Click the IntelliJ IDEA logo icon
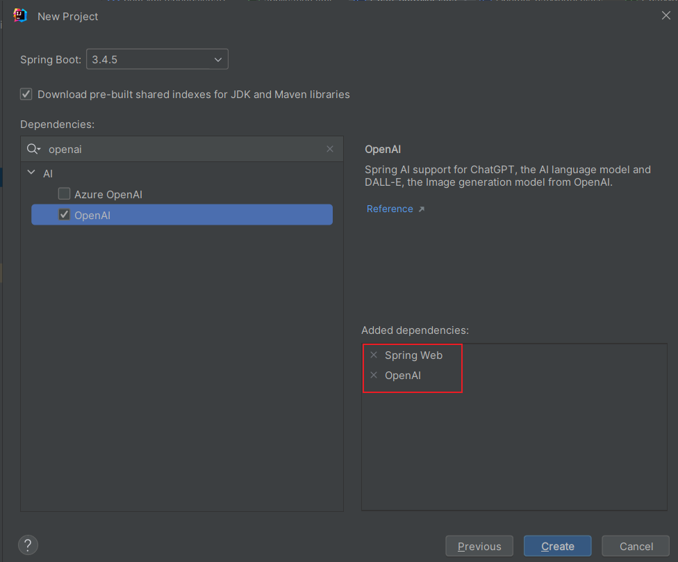This screenshot has height=562, width=678. [20, 15]
